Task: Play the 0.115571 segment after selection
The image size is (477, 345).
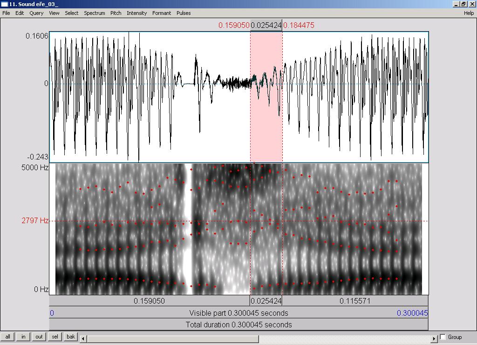Action: (x=355, y=301)
